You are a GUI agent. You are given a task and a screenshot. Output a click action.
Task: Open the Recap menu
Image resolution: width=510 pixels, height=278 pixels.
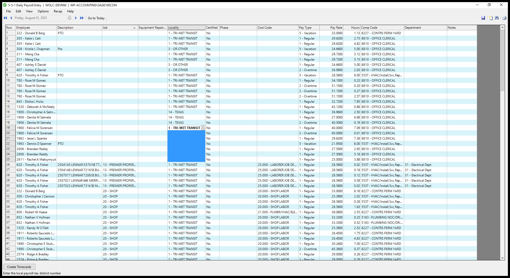click(58, 11)
